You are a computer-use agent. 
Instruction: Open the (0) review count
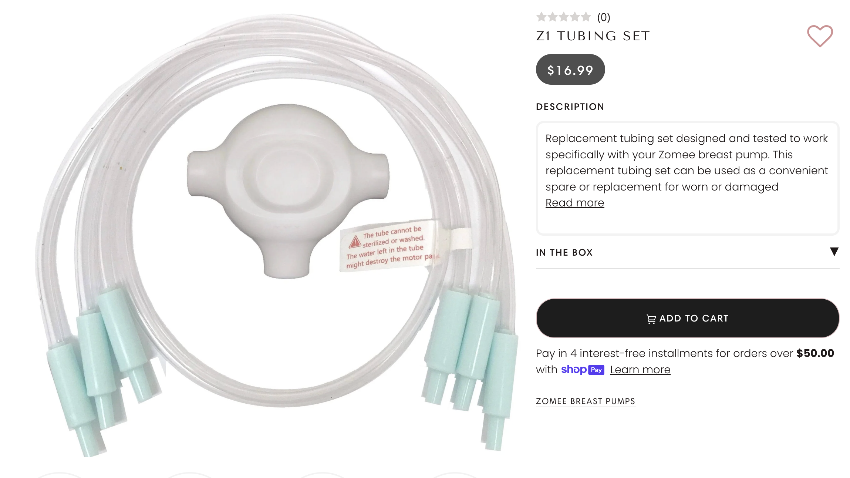604,17
